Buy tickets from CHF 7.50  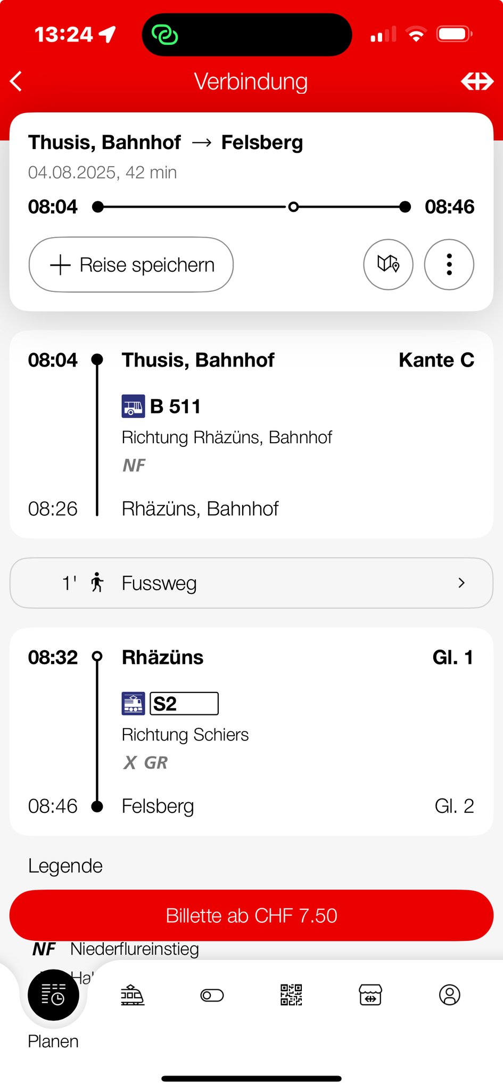point(251,915)
